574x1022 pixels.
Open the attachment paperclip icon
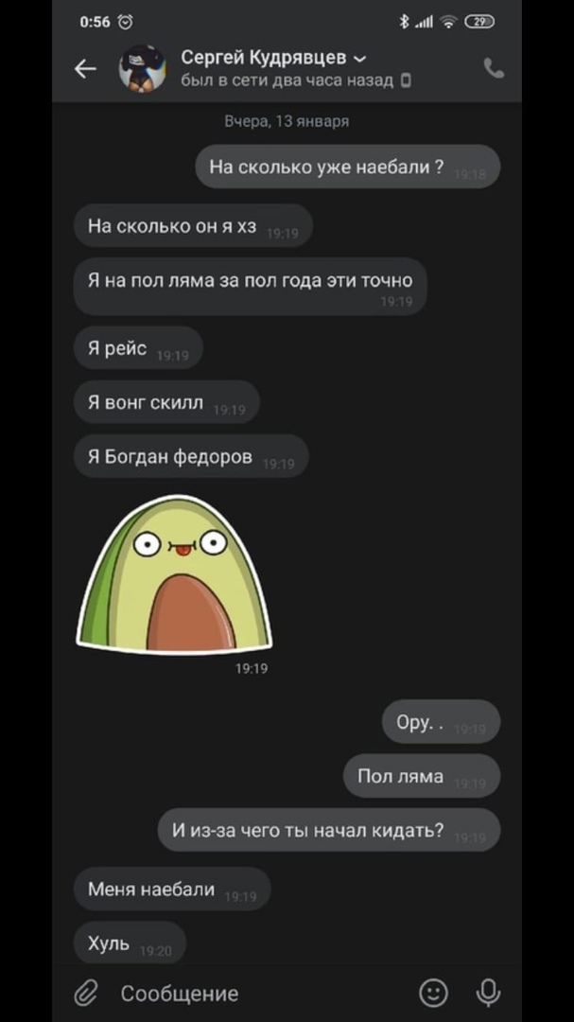(85, 994)
